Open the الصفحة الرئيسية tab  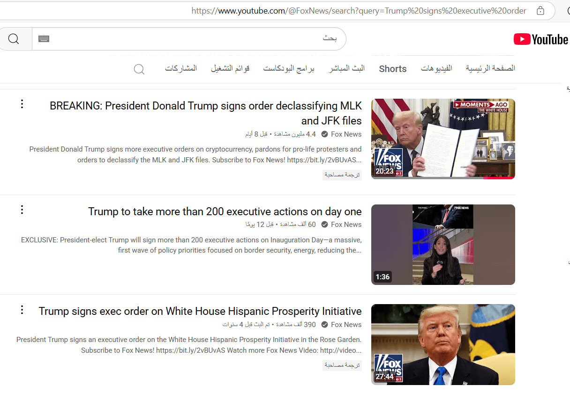490,68
